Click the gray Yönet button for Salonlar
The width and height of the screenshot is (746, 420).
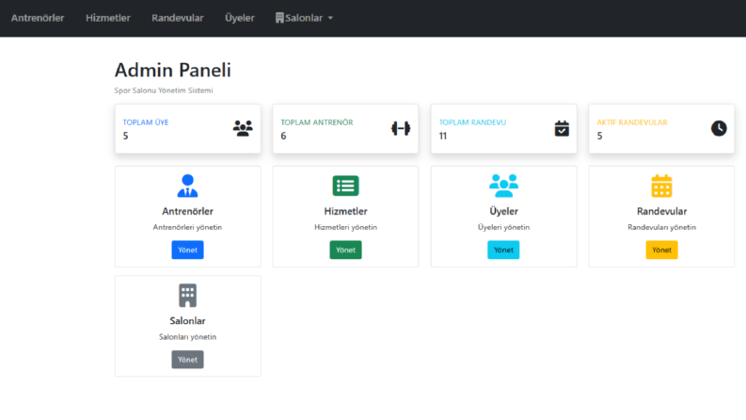(187, 360)
